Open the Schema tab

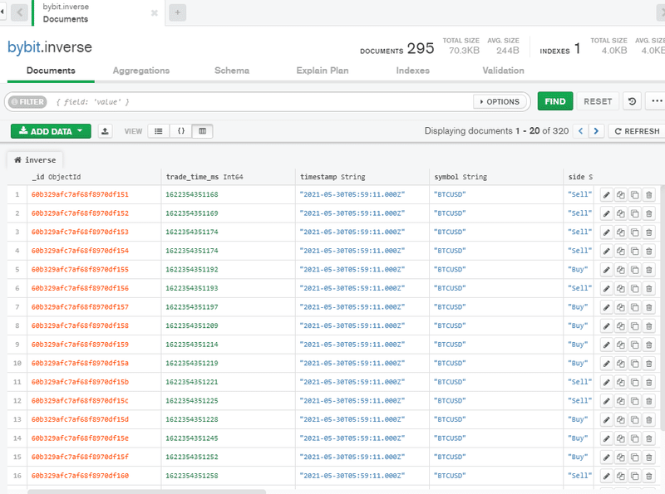231,71
